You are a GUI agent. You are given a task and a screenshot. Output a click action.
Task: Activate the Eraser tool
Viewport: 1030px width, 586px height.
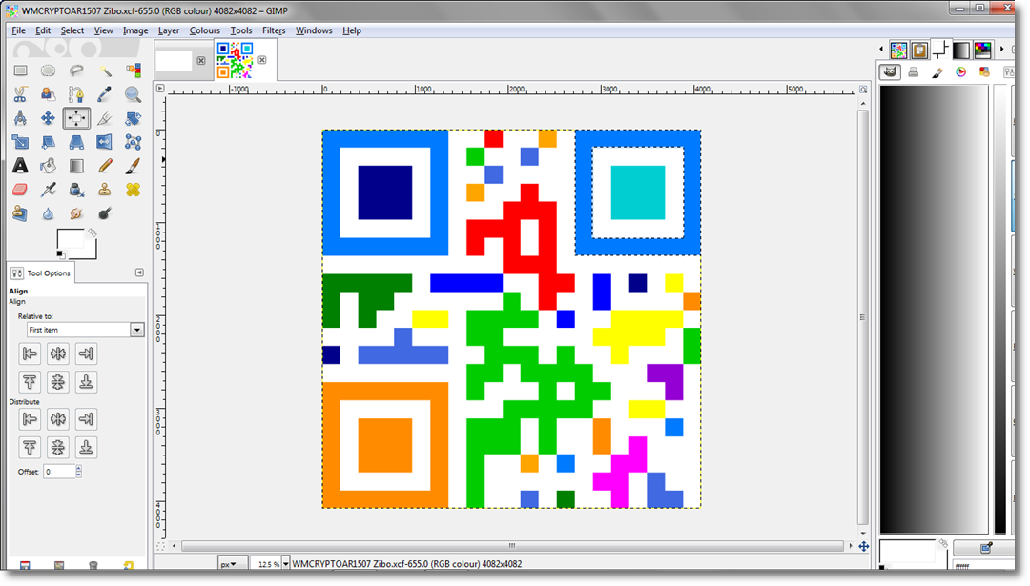point(20,190)
